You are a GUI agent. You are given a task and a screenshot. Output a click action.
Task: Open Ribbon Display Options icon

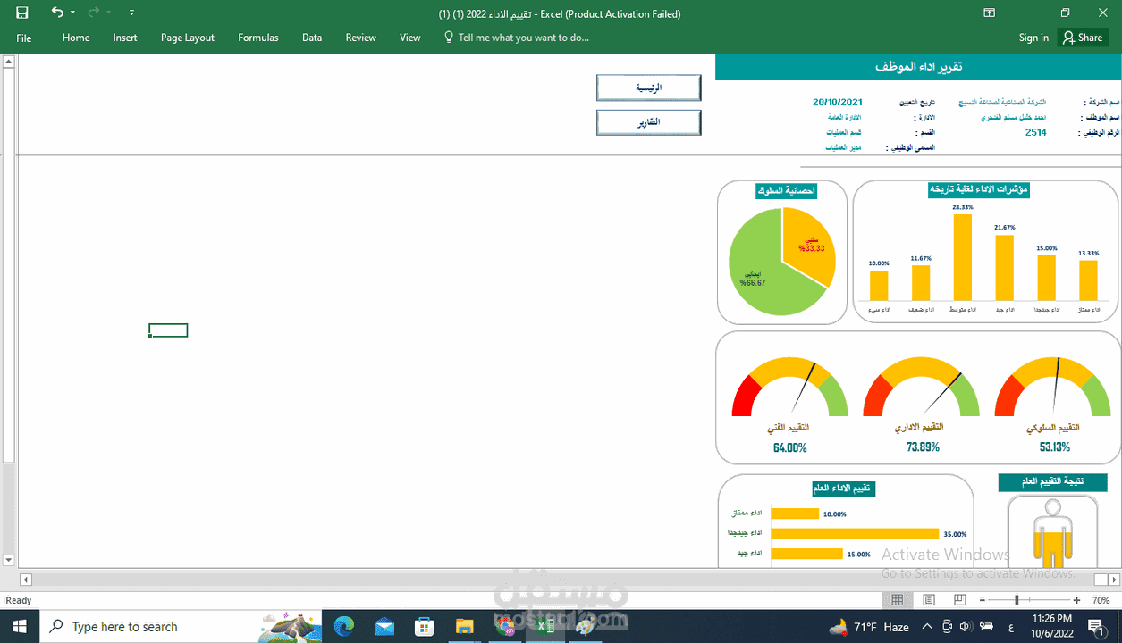pos(990,13)
